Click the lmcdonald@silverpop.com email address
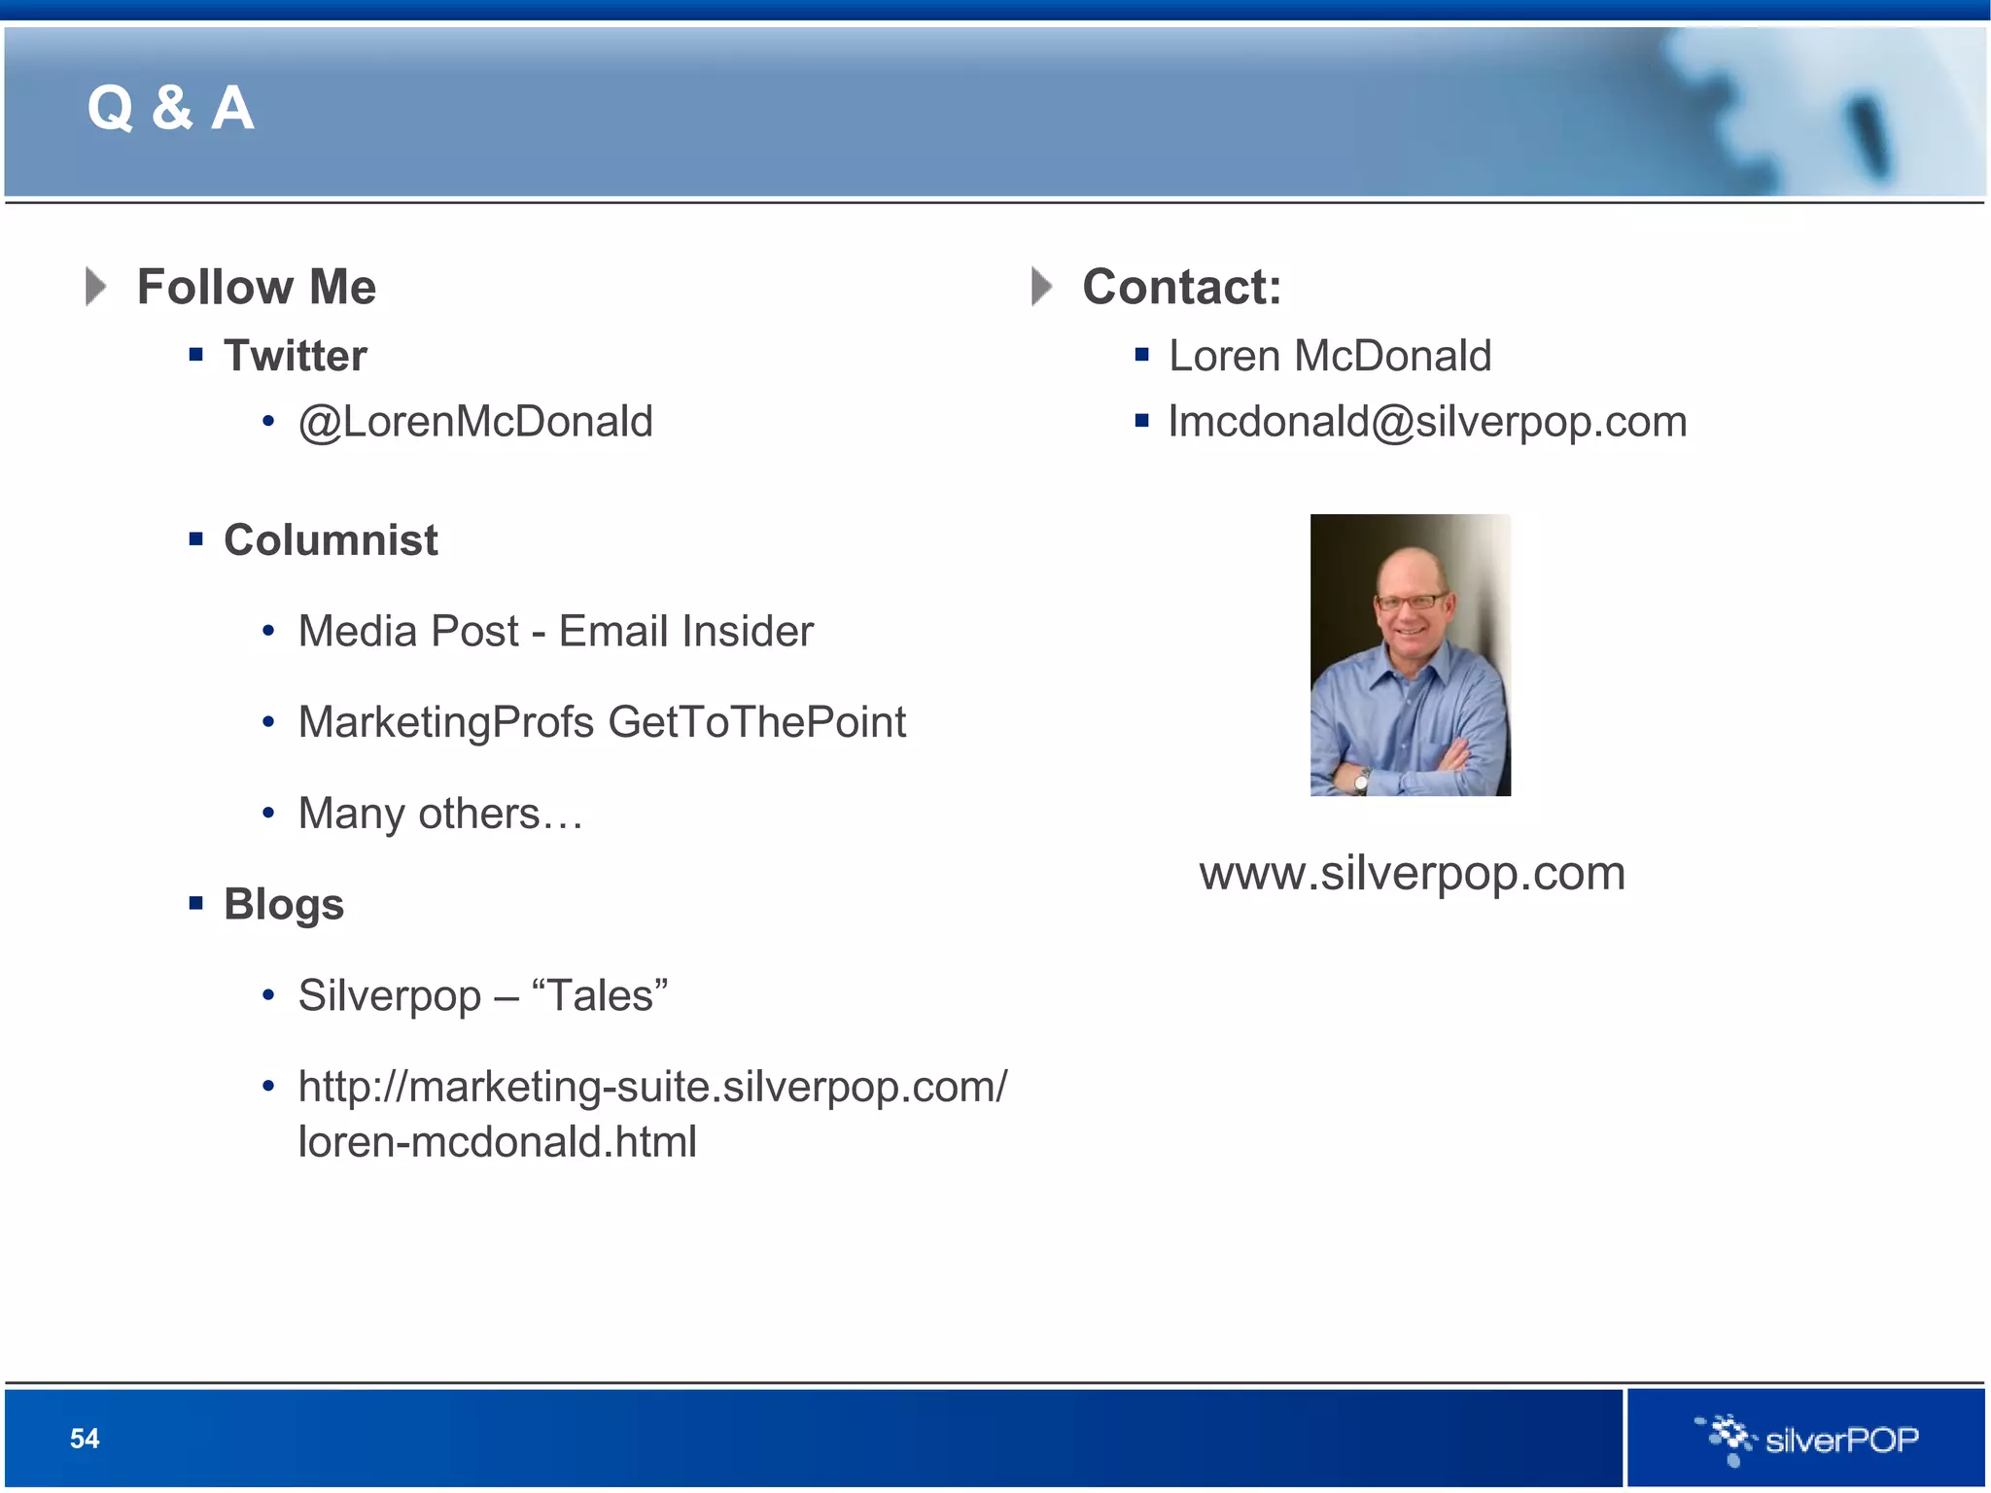 tap(1427, 422)
